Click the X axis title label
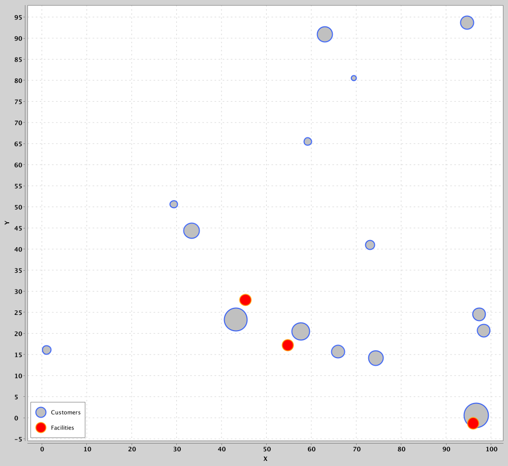 (265, 459)
